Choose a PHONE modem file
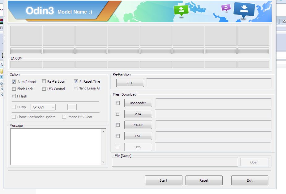 tap(138, 125)
